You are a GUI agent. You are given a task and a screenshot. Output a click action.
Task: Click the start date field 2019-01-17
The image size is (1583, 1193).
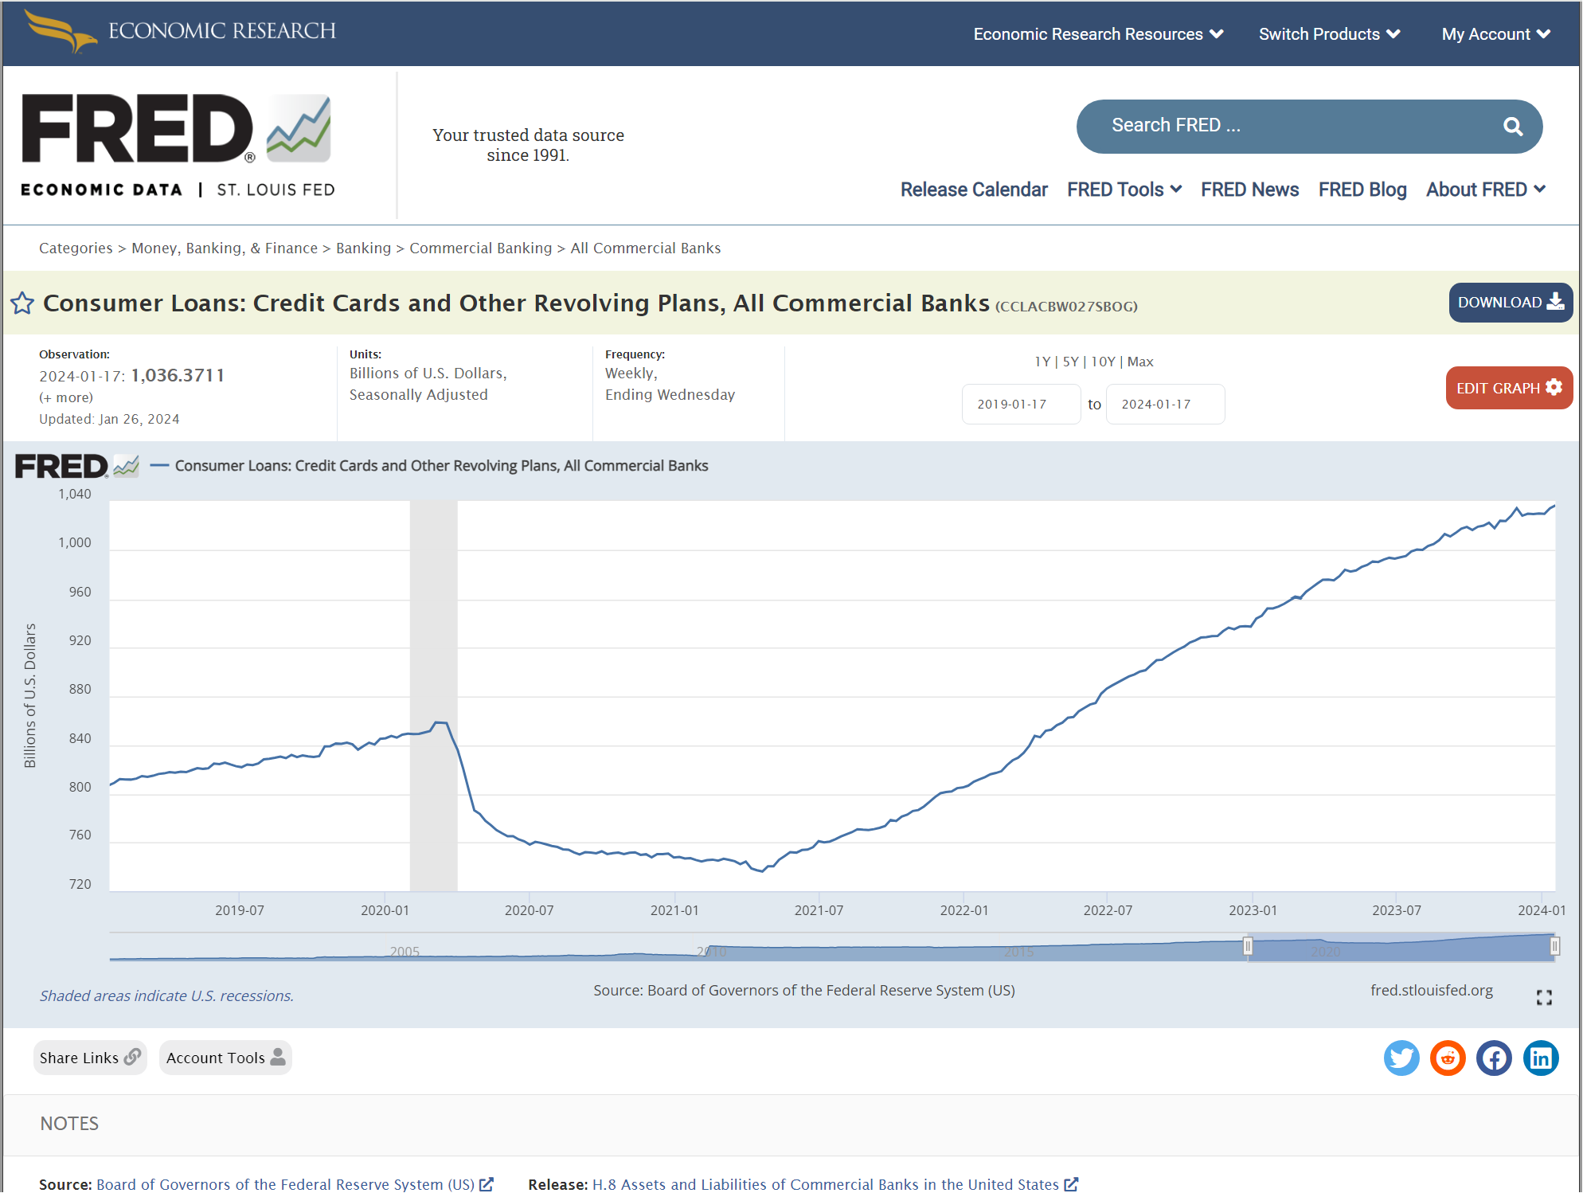[x=1021, y=404]
